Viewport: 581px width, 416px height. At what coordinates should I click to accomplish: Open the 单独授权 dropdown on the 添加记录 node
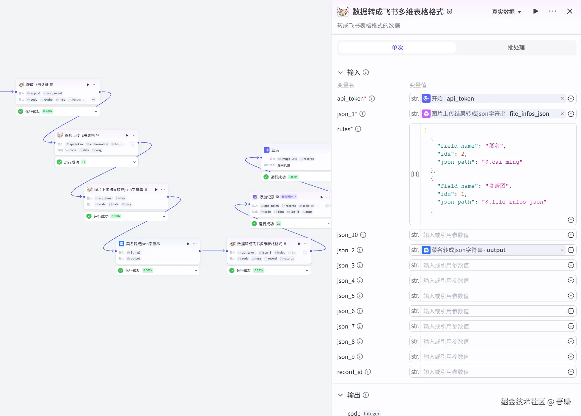click(289, 197)
